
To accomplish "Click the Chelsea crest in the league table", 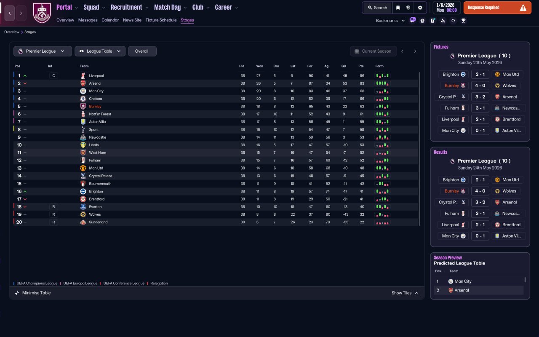I will point(83,99).
